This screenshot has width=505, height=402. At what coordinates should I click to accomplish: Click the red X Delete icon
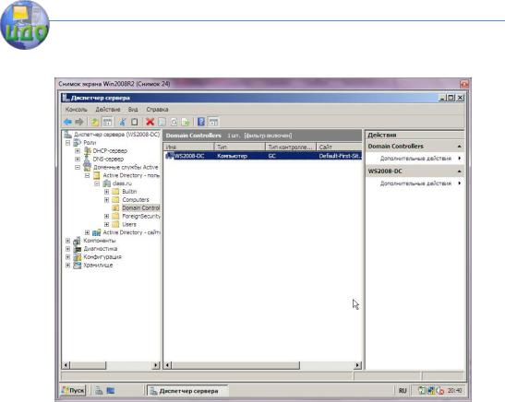tap(150, 122)
